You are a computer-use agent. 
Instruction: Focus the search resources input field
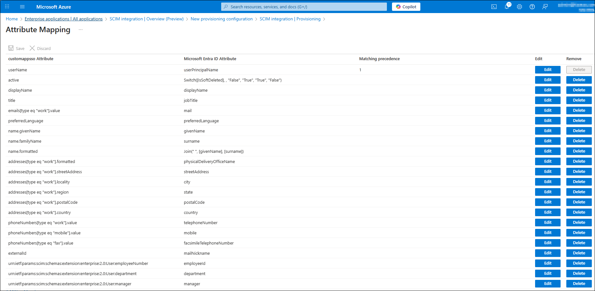304,7
